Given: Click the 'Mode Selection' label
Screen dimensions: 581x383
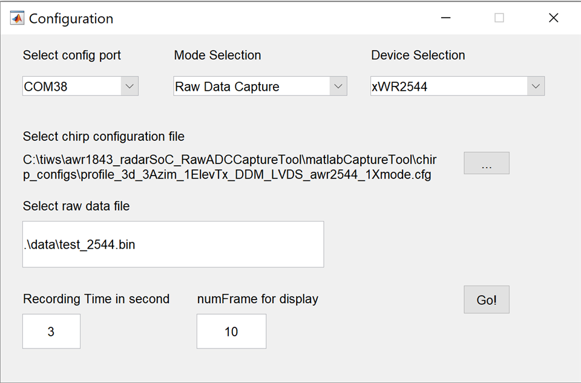Looking at the screenshot, I should [217, 55].
